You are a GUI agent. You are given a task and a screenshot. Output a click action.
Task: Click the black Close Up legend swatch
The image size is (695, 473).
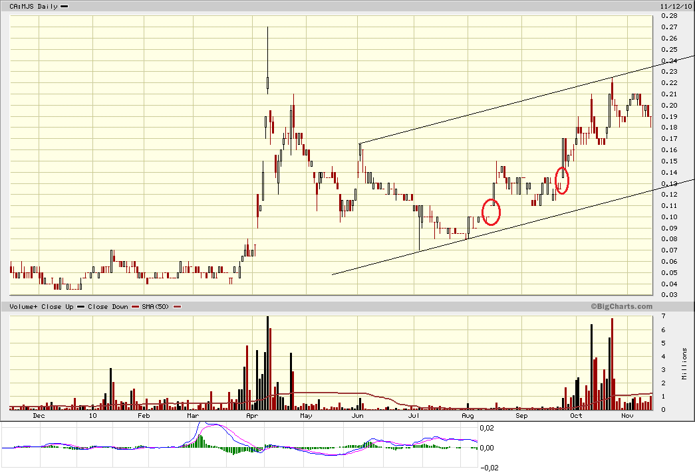click(x=81, y=307)
